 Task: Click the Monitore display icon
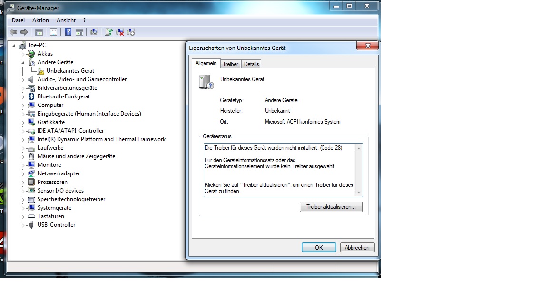click(31, 165)
